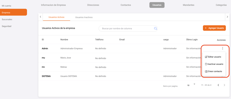The height and width of the screenshot is (99, 231).
Task: Click the search magnifier icon
Action: 156,28
